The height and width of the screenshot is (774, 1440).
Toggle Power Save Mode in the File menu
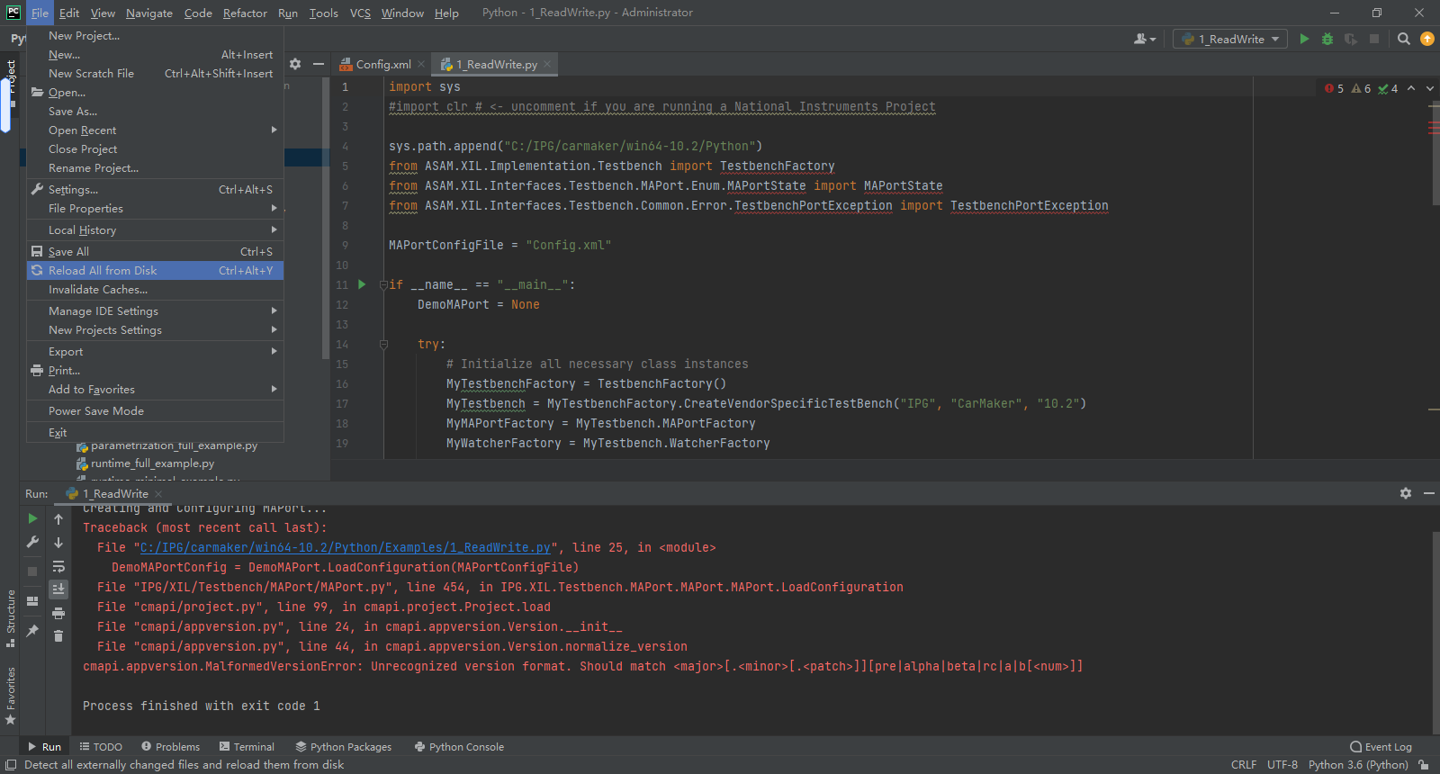point(155,411)
